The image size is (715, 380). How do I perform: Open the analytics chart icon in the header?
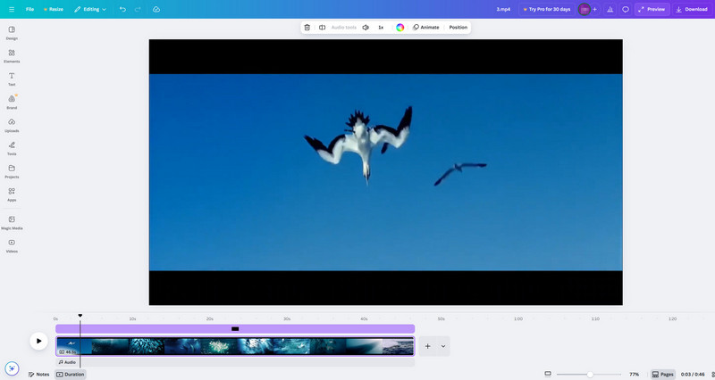tap(610, 9)
